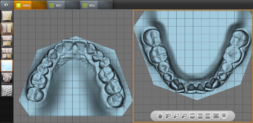Show the occlusal arch view
Image resolution: width=253 pixels, height=123 pixels.
click(224, 116)
